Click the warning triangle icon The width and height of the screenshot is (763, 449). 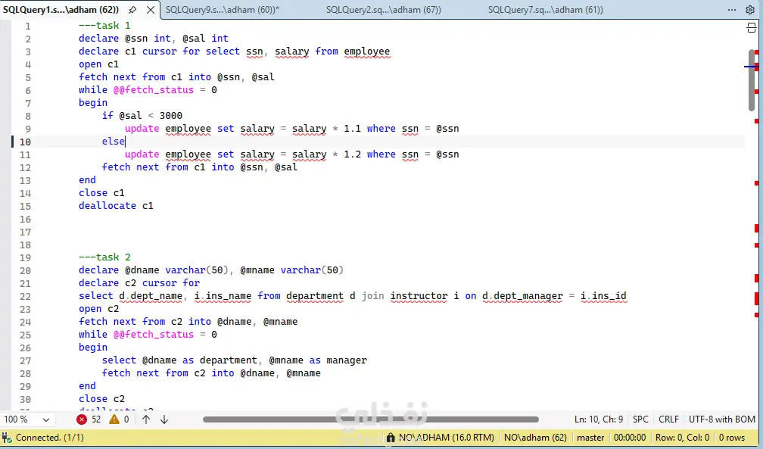(114, 419)
